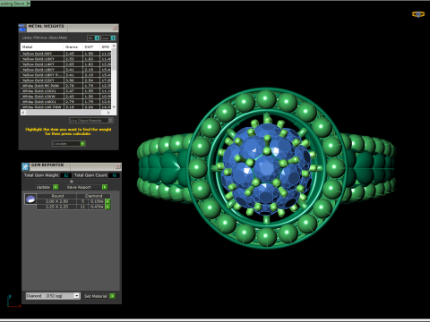Collapse the Gem Reporter totals section
430x322 pixels.
[72, 182]
